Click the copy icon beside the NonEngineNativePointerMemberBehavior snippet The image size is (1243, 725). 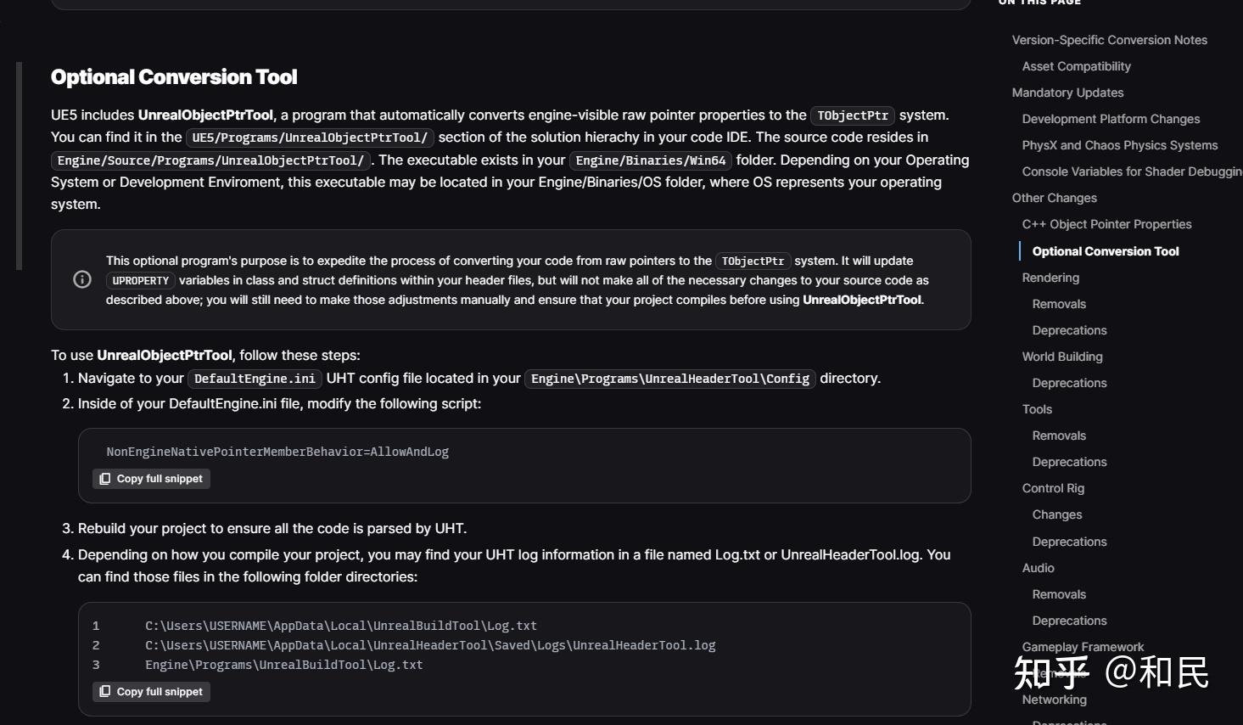[105, 479]
